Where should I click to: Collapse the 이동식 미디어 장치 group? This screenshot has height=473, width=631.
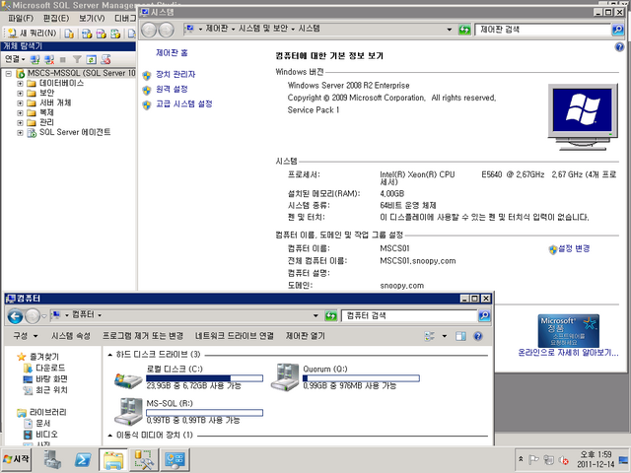pos(109,436)
